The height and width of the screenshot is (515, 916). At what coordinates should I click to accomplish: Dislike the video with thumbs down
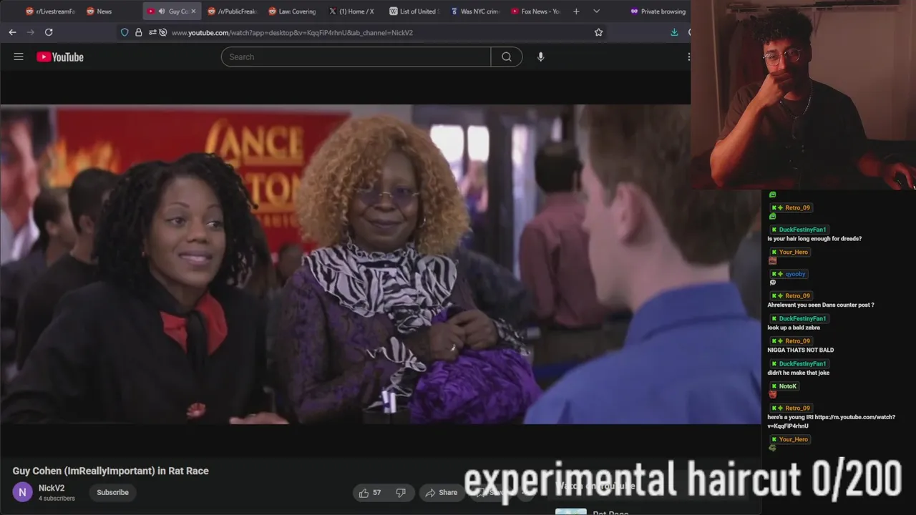pos(401,492)
